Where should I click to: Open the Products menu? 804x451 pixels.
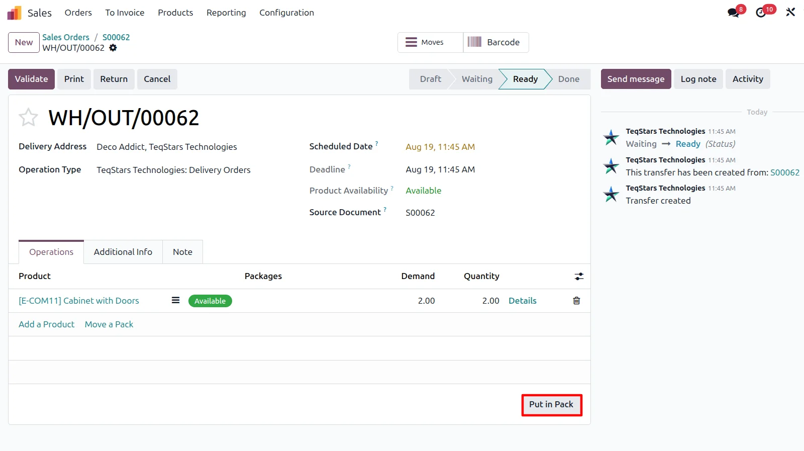[175, 13]
